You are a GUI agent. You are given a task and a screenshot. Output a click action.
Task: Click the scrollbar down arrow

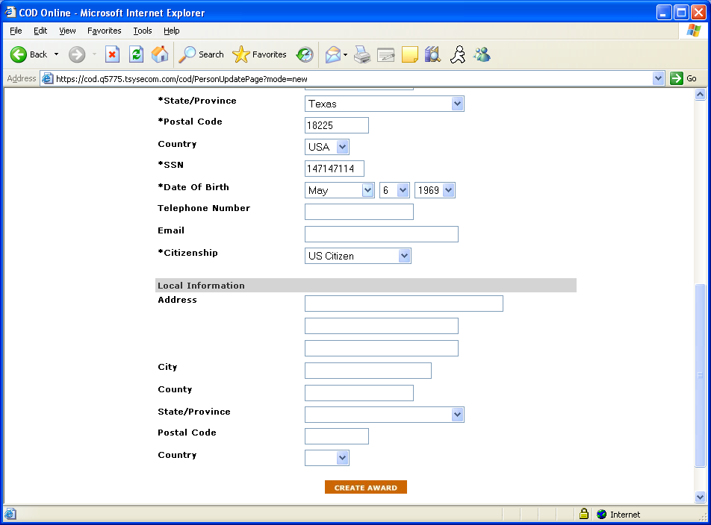[700, 497]
